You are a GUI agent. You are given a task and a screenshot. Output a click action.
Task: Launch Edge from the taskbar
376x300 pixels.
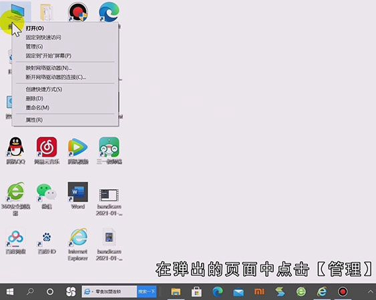[218, 291]
